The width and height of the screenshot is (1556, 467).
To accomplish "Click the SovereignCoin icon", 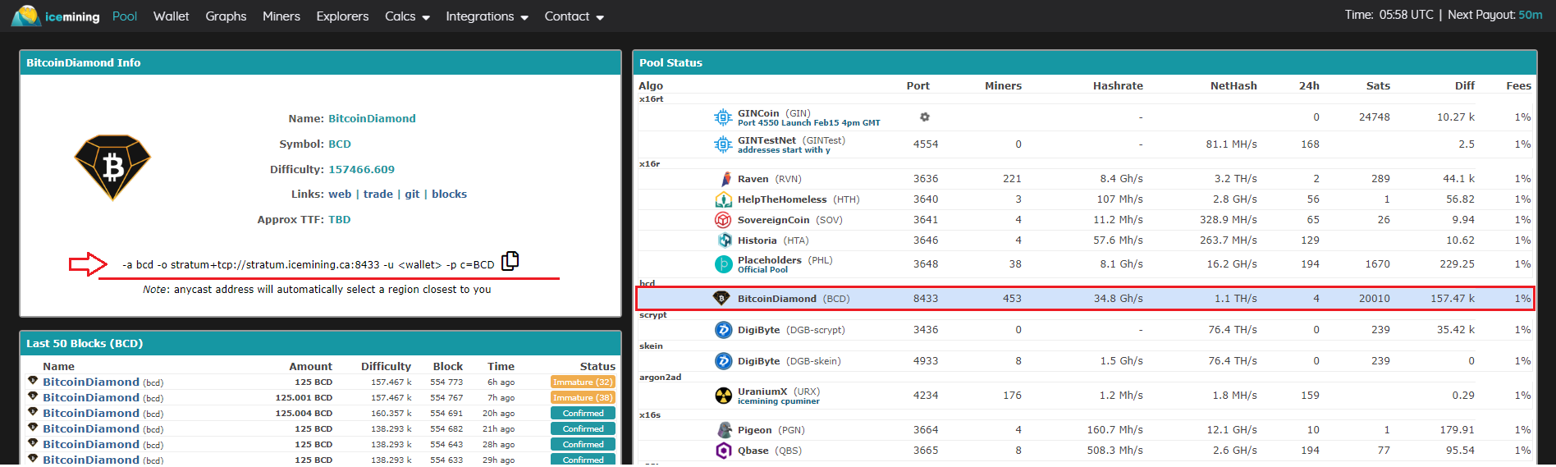I will pyautogui.click(x=723, y=220).
